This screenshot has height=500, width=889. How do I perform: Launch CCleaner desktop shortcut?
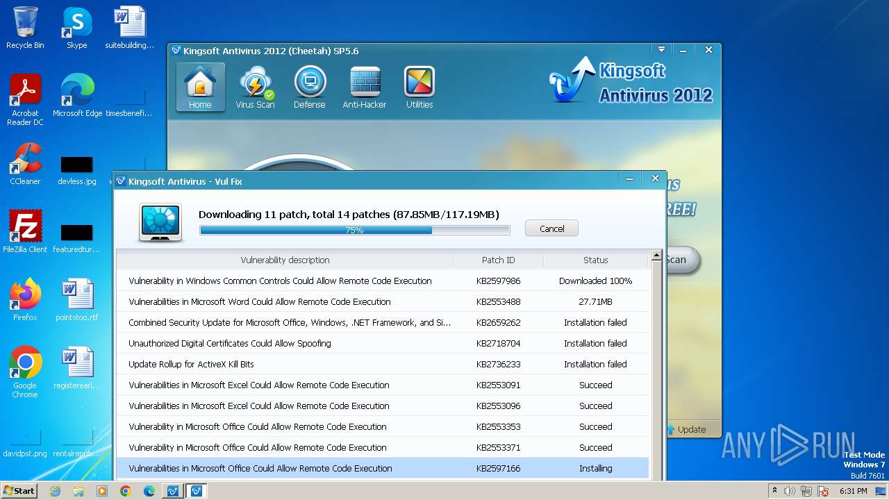pyautogui.click(x=25, y=165)
